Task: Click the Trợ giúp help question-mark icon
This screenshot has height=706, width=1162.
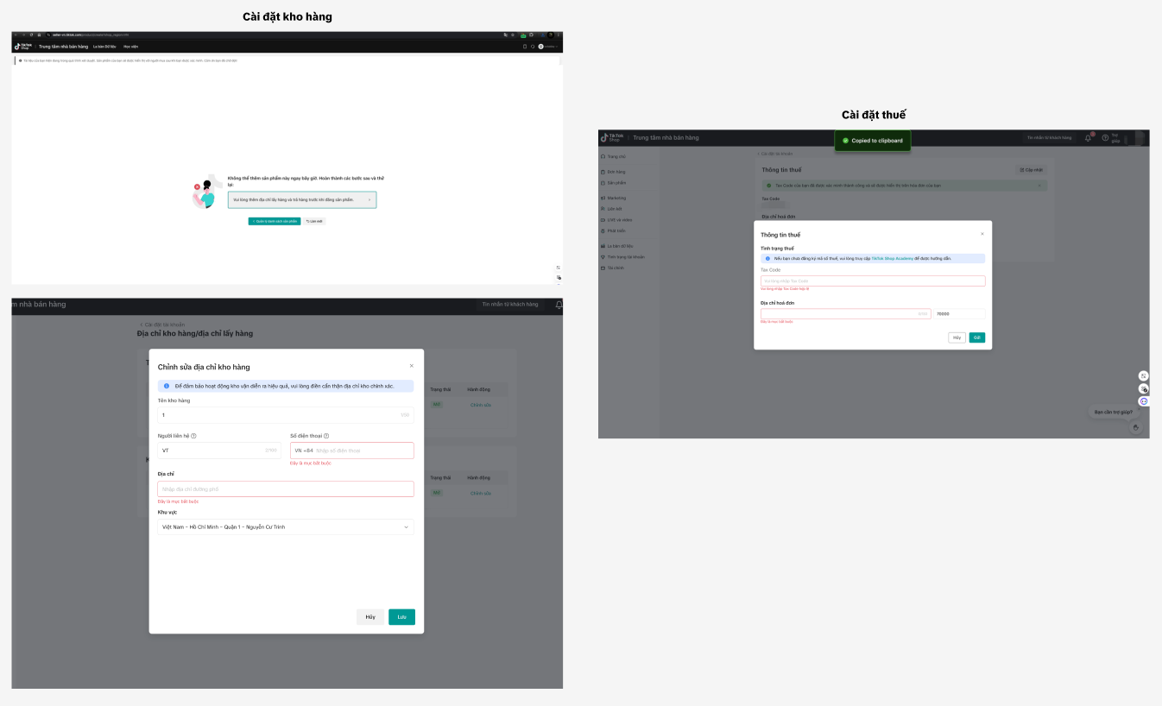Action: coord(1105,138)
